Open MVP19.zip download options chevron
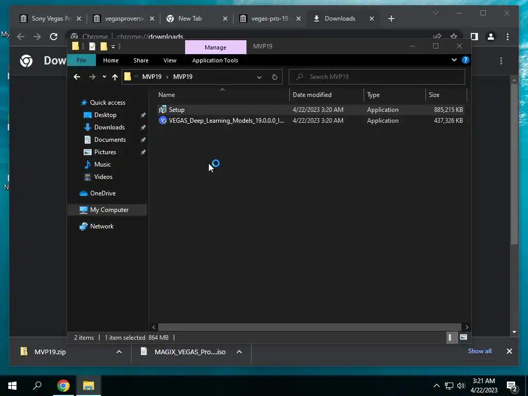 tap(119, 352)
